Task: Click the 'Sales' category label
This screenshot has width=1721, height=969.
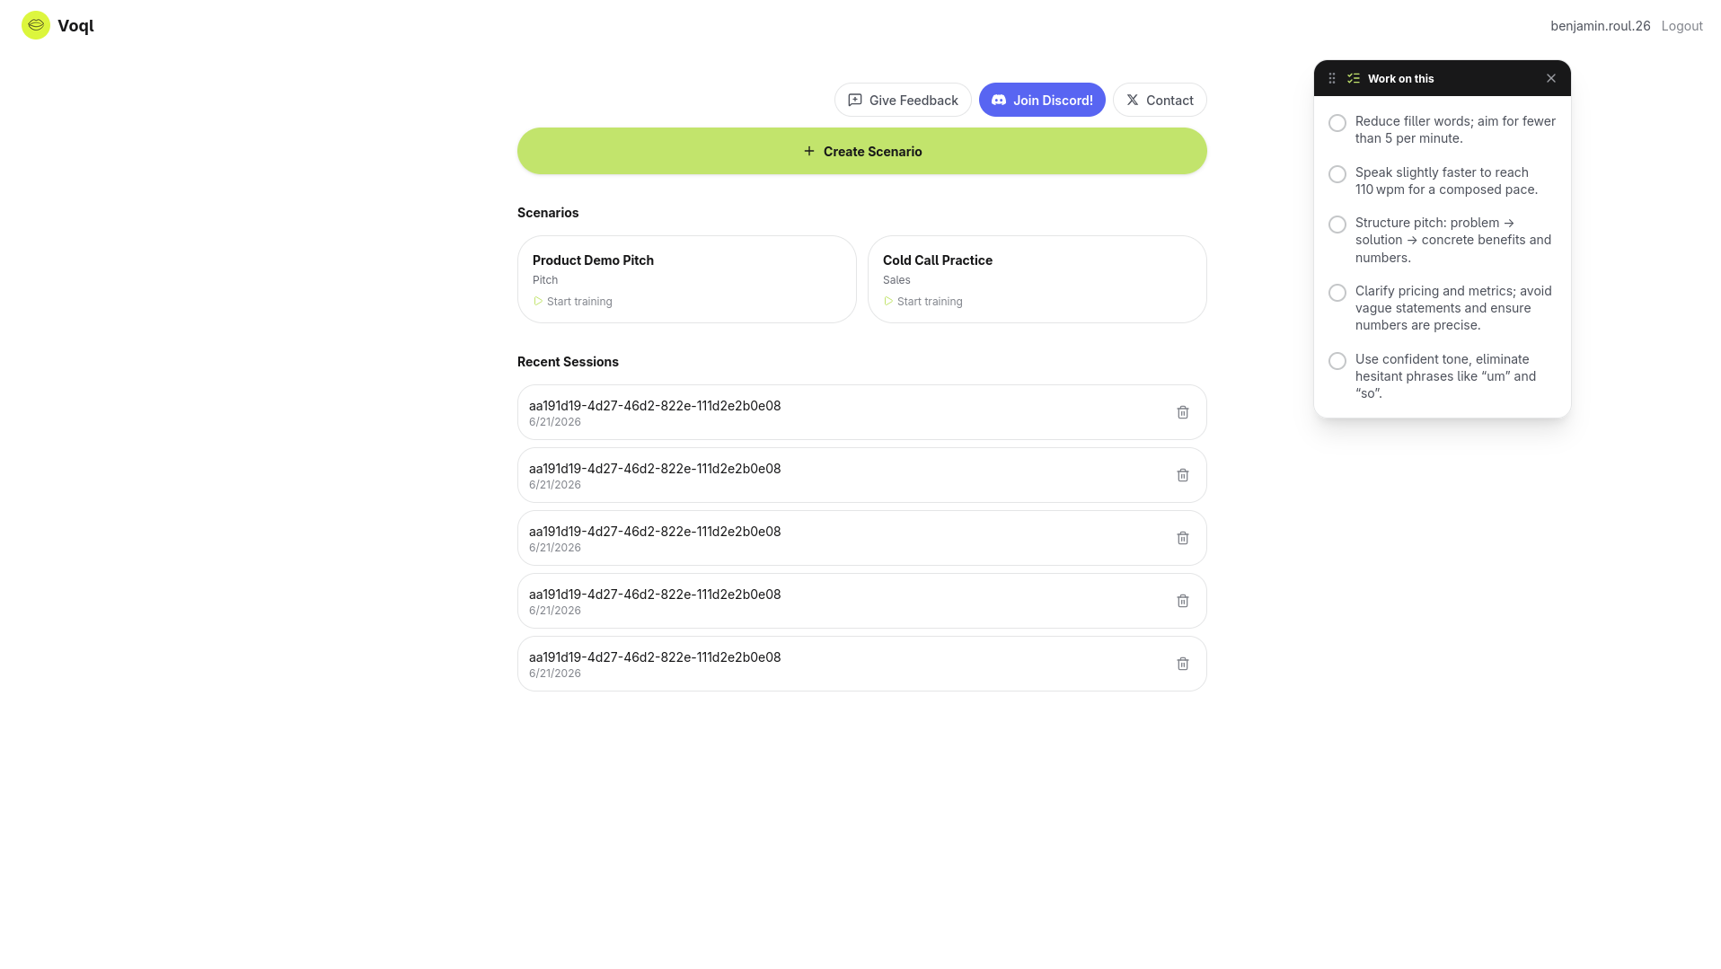Action: (896, 280)
